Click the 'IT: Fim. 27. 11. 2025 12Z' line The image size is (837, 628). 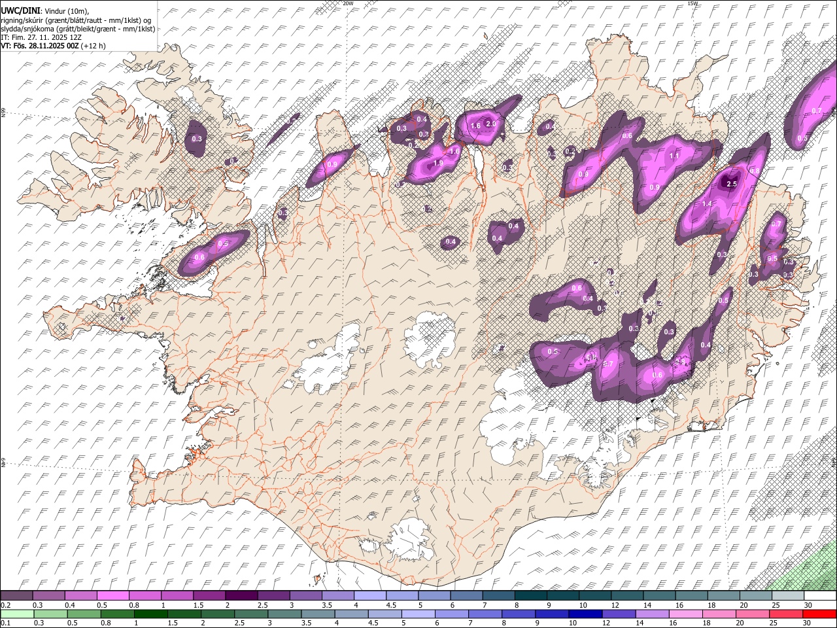[x=41, y=37]
